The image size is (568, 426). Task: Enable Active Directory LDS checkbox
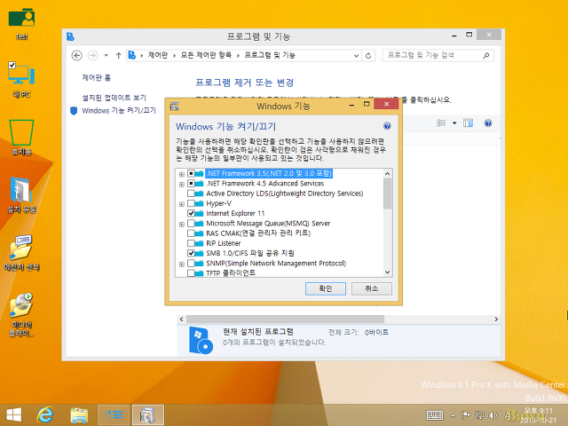click(x=191, y=193)
